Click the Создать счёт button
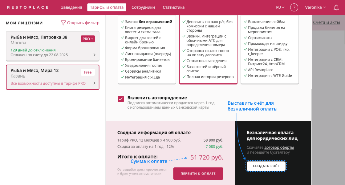Image resolution: width=345 pixels, height=185 pixels. coord(266,166)
